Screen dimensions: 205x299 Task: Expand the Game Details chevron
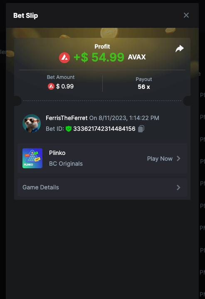[x=178, y=187]
